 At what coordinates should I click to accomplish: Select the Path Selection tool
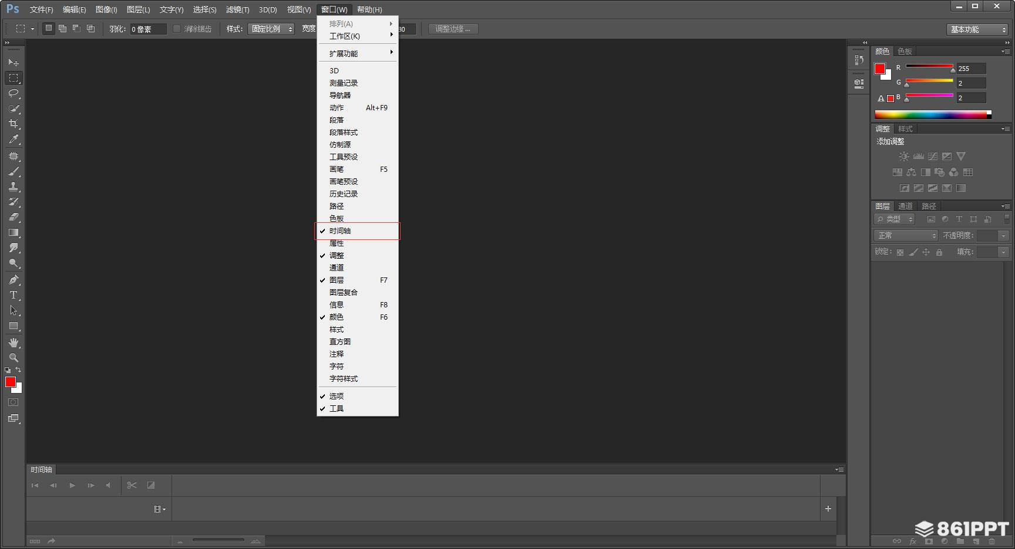tap(14, 310)
